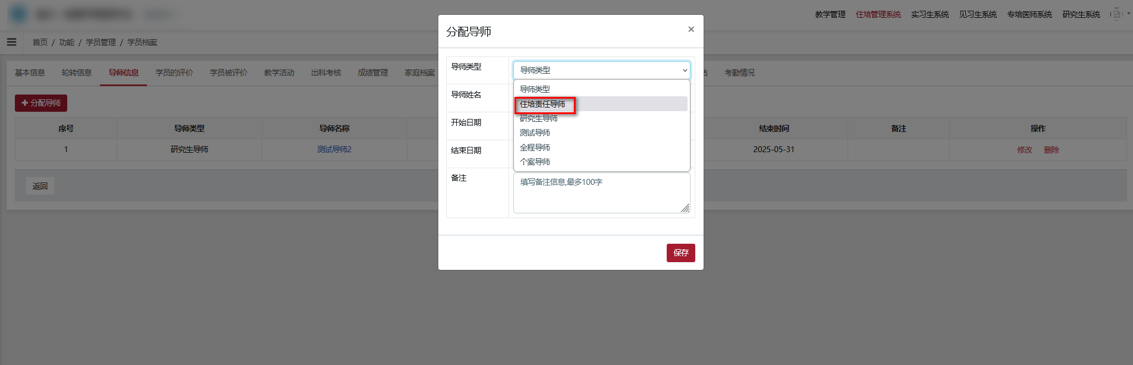The image size is (1133, 365).
Task: Pick 个案导师 from the list
Action: 601,162
